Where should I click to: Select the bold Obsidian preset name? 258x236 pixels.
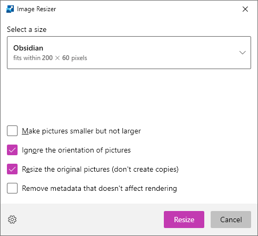click(28, 48)
